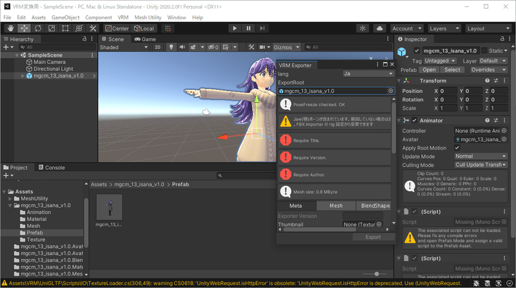Click the Select prefab button
This screenshot has height=288, width=516.
coord(452,70)
